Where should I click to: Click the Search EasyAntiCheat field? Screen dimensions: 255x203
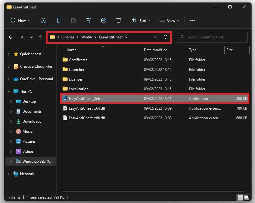tap(211, 37)
